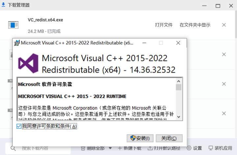Image resolution: width=237 pixels, height=155 pixels.
Task: Click New download (新建下载)
Action: point(130,148)
